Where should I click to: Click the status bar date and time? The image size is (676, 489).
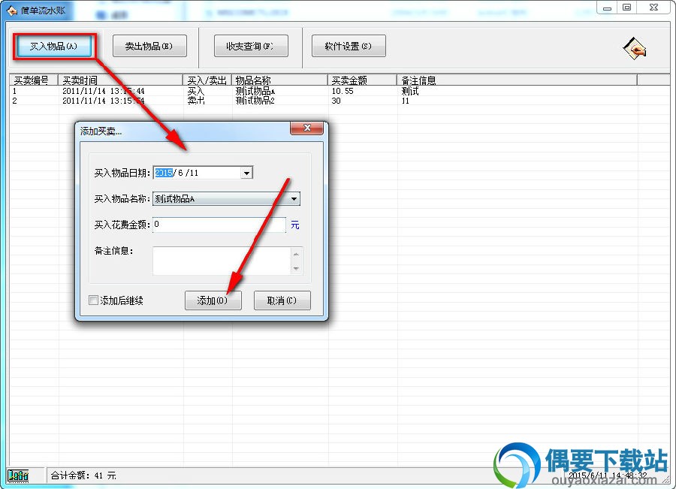pyautogui.click(x=608, y=475)
